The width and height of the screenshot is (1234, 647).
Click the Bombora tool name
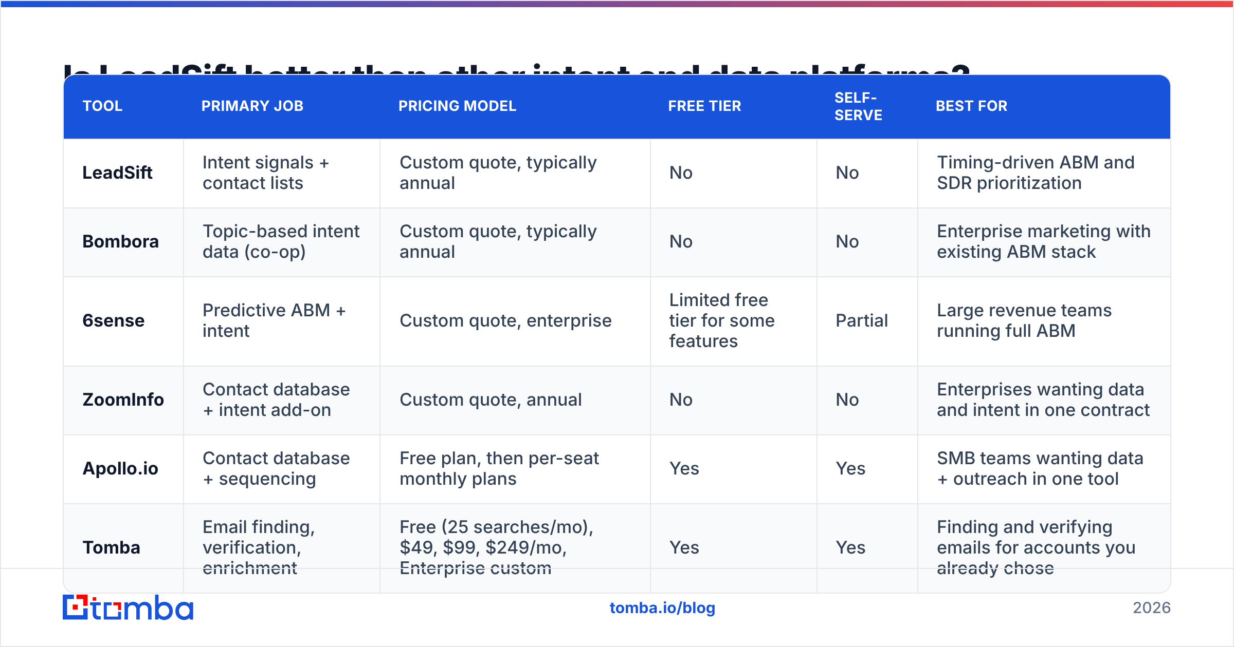120,242
